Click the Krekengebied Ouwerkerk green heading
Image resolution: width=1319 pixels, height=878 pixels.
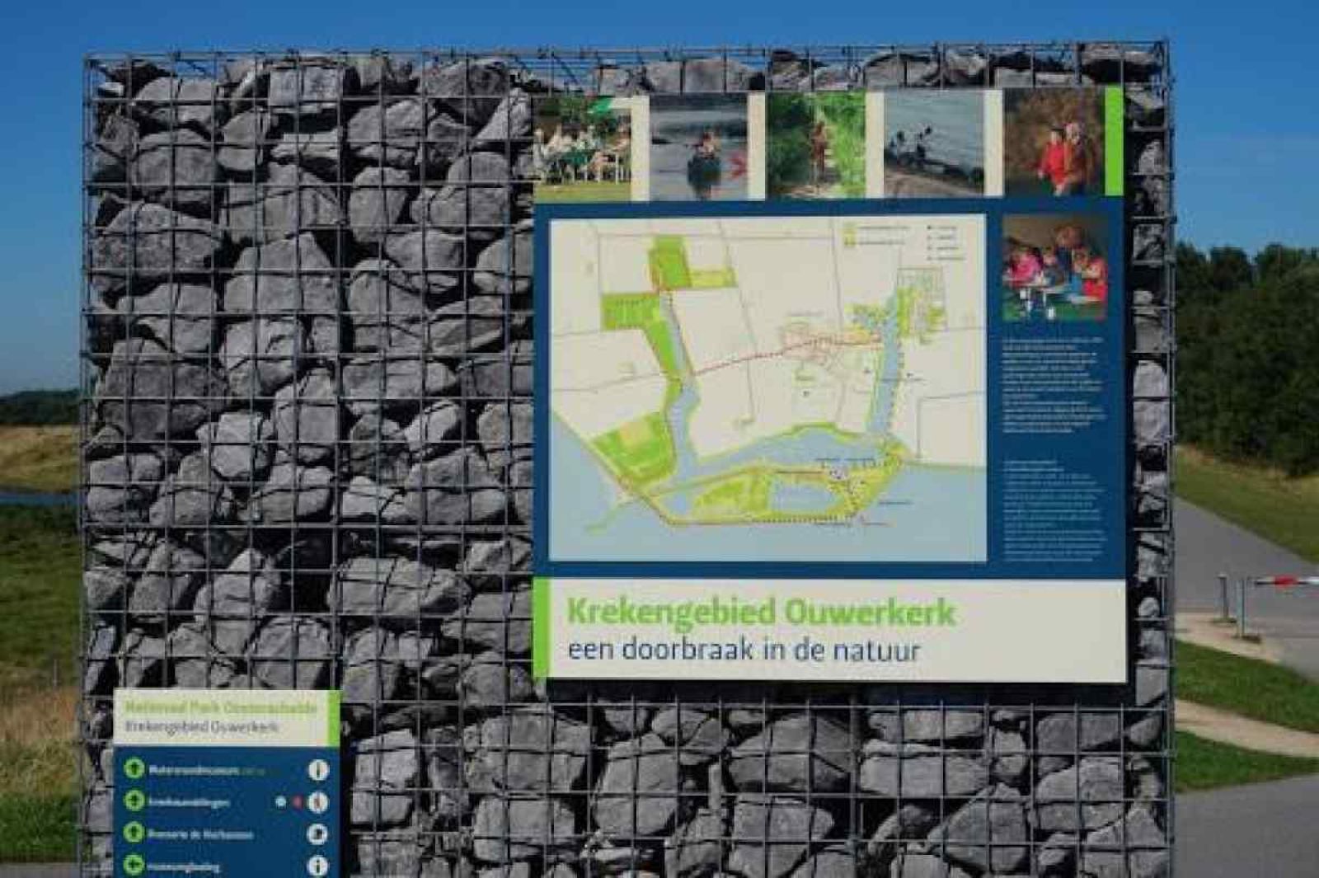[760, 613]
